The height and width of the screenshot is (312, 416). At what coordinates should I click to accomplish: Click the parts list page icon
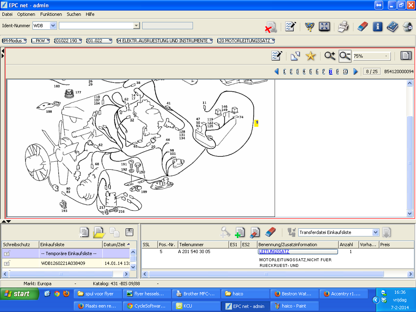(406, 56)
